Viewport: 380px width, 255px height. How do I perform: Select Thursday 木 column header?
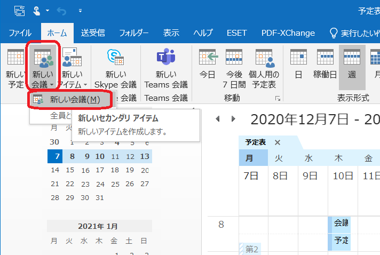343,158
